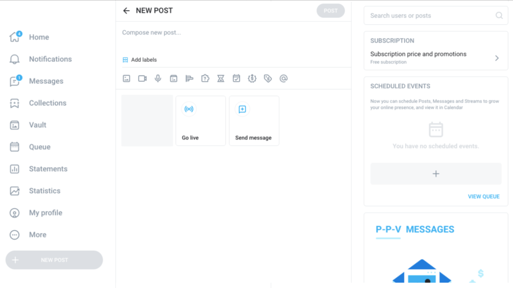Click the audio/microphone recording icon

pyautogui.click(x=158, y=78)
